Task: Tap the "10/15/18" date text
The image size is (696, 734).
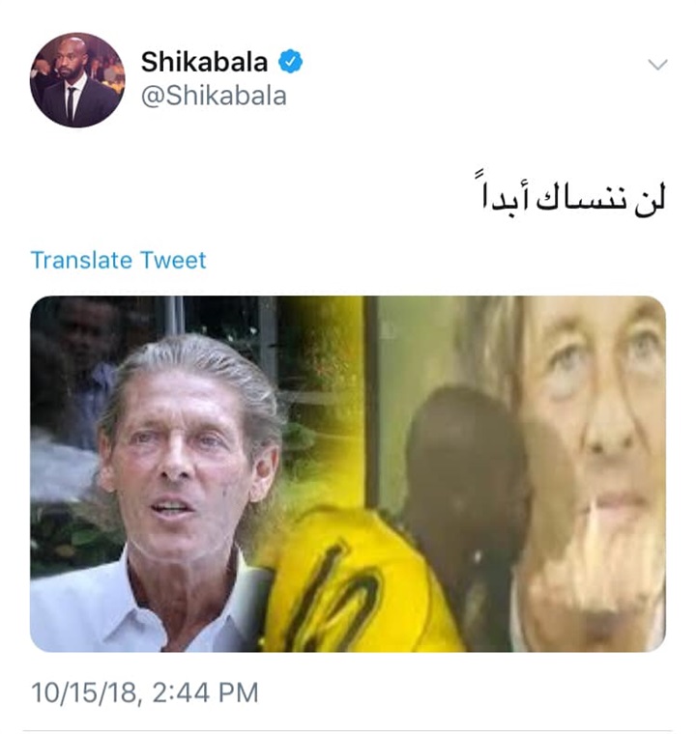Action: pos(84,692)
